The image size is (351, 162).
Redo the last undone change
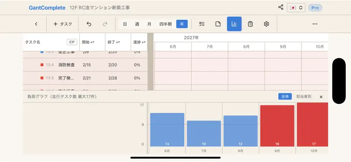coord(105,24)
